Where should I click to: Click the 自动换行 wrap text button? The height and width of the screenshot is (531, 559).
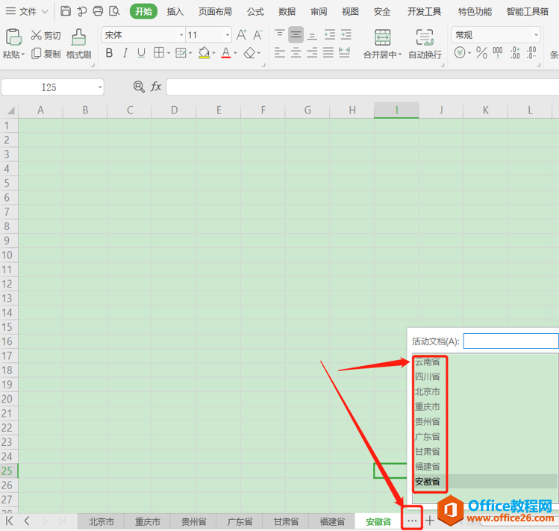(x=425, y=44)
